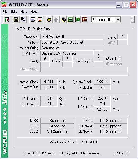
Task: Click the red refresh arrows icon
Action: point(40,19)
